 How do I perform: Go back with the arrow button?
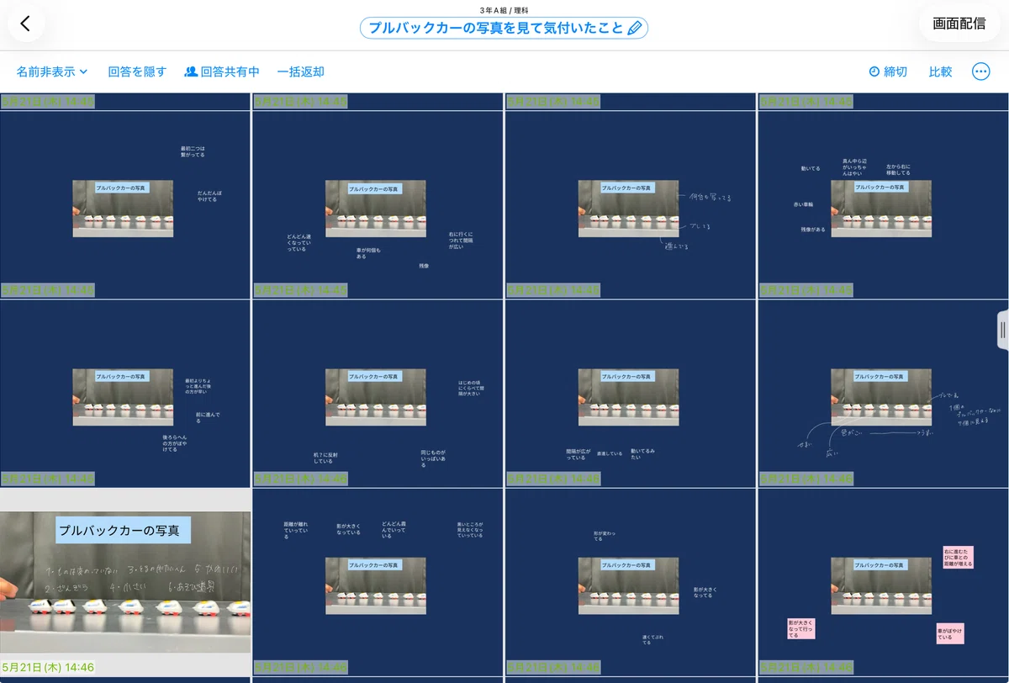click(x=25, y=24)
